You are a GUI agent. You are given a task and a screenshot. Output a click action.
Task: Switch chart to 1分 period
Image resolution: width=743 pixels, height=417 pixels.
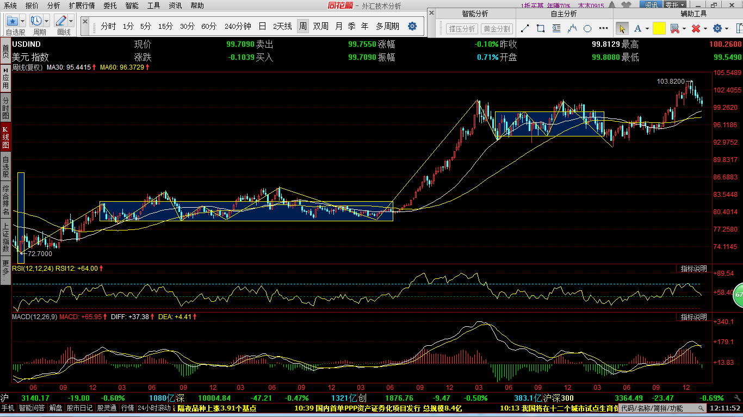click(128, 26)
